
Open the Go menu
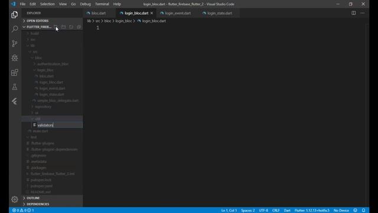(x=73, y=4)
